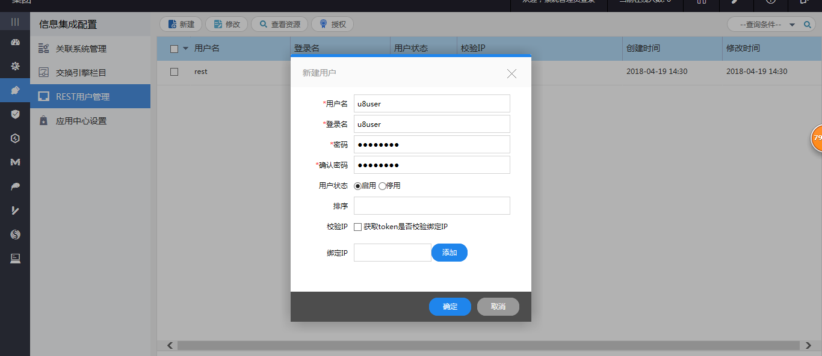
Task: Enable 获取token是否校验绑定IP checkbox
Action: click(x=358, y=227)
